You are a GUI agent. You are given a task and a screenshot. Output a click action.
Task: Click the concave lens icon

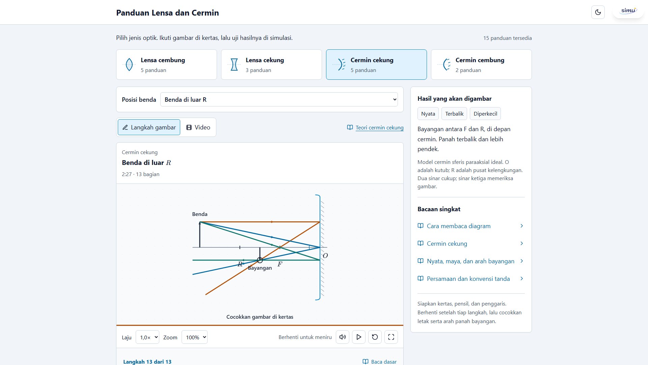(x=234, y=65)
